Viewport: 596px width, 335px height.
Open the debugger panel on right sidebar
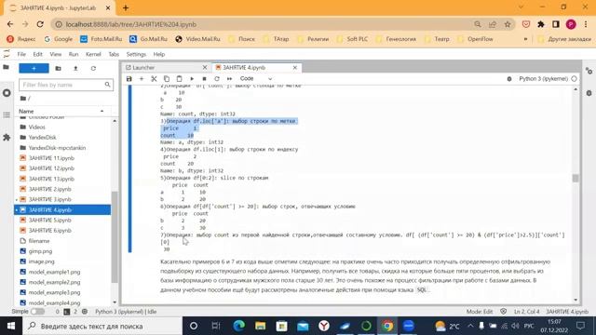pyautogui.click(x=589, y=93)
